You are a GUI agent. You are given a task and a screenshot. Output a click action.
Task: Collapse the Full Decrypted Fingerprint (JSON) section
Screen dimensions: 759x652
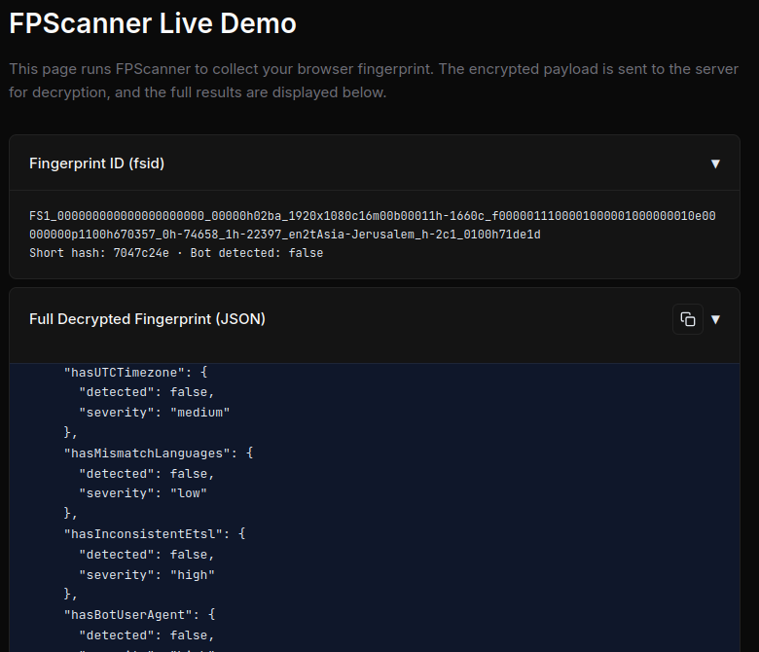[715, 319]
